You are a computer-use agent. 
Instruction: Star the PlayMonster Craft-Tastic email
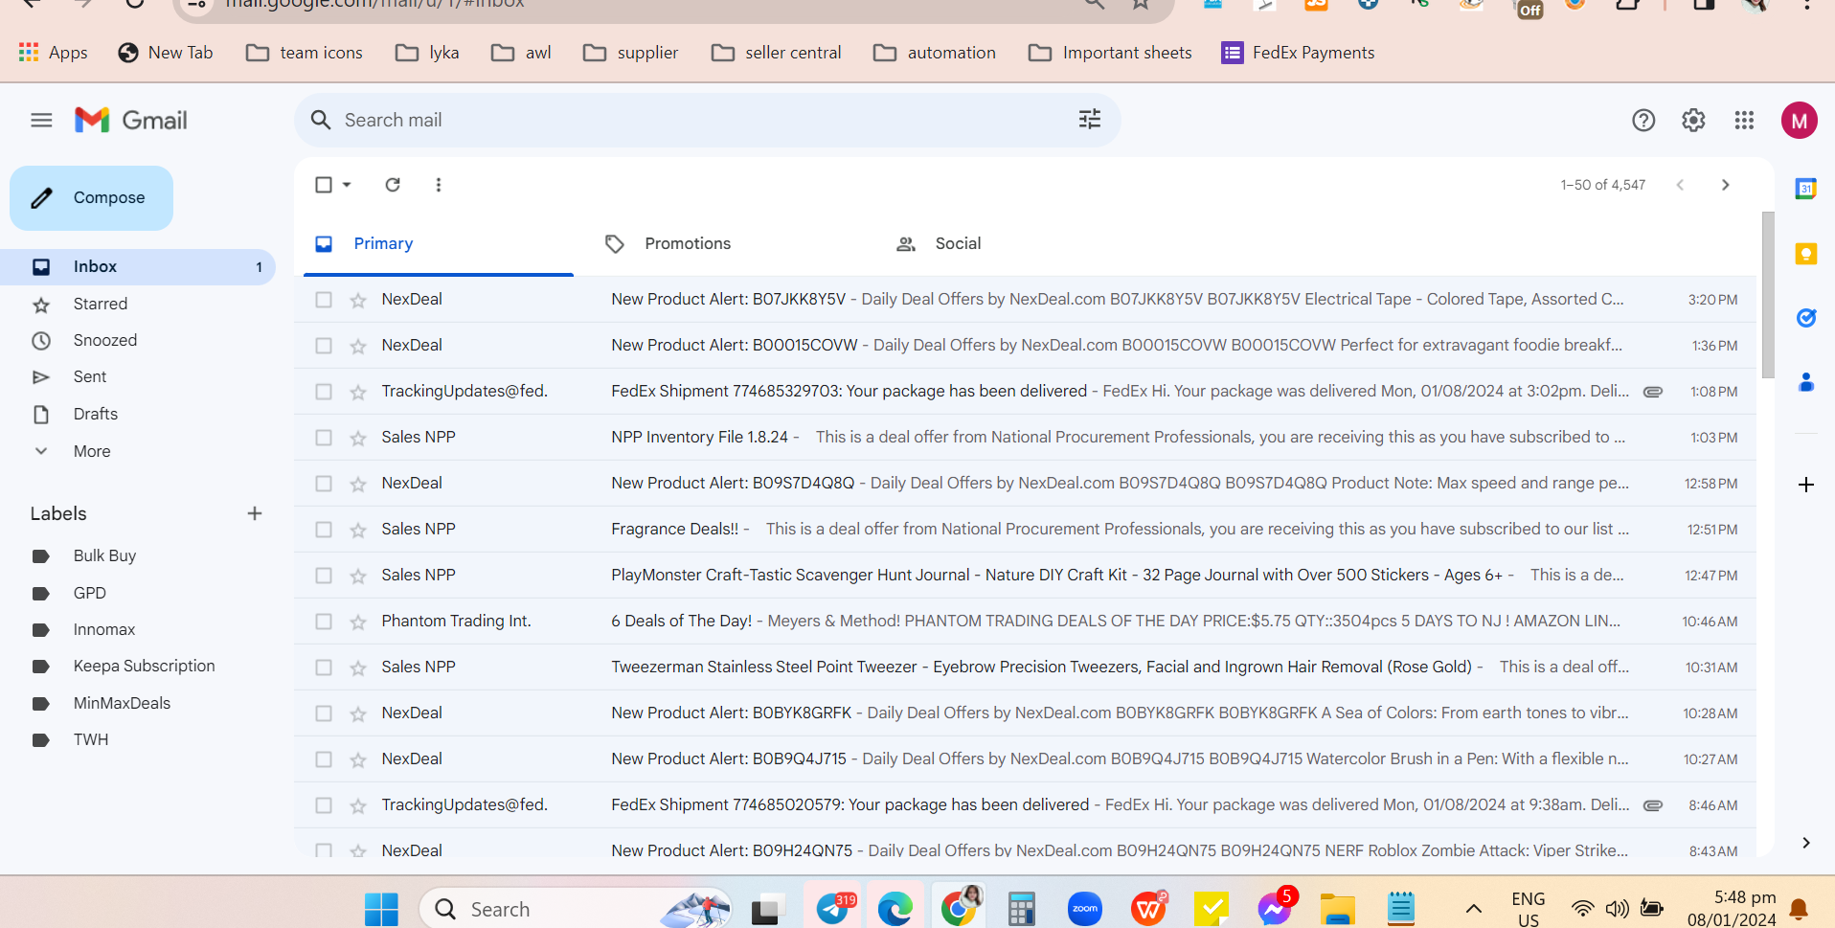point(358,576)
